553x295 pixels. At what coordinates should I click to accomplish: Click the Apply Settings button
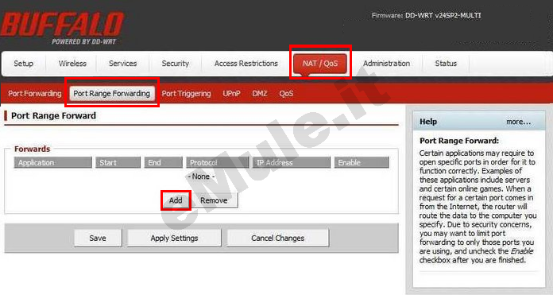(174, 239)
